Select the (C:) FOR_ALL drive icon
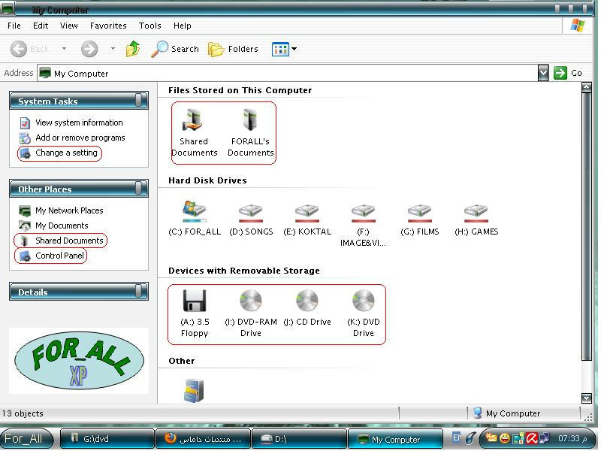Image resolution: width=601 pixels, height=451 pixels. coord(195,210)
